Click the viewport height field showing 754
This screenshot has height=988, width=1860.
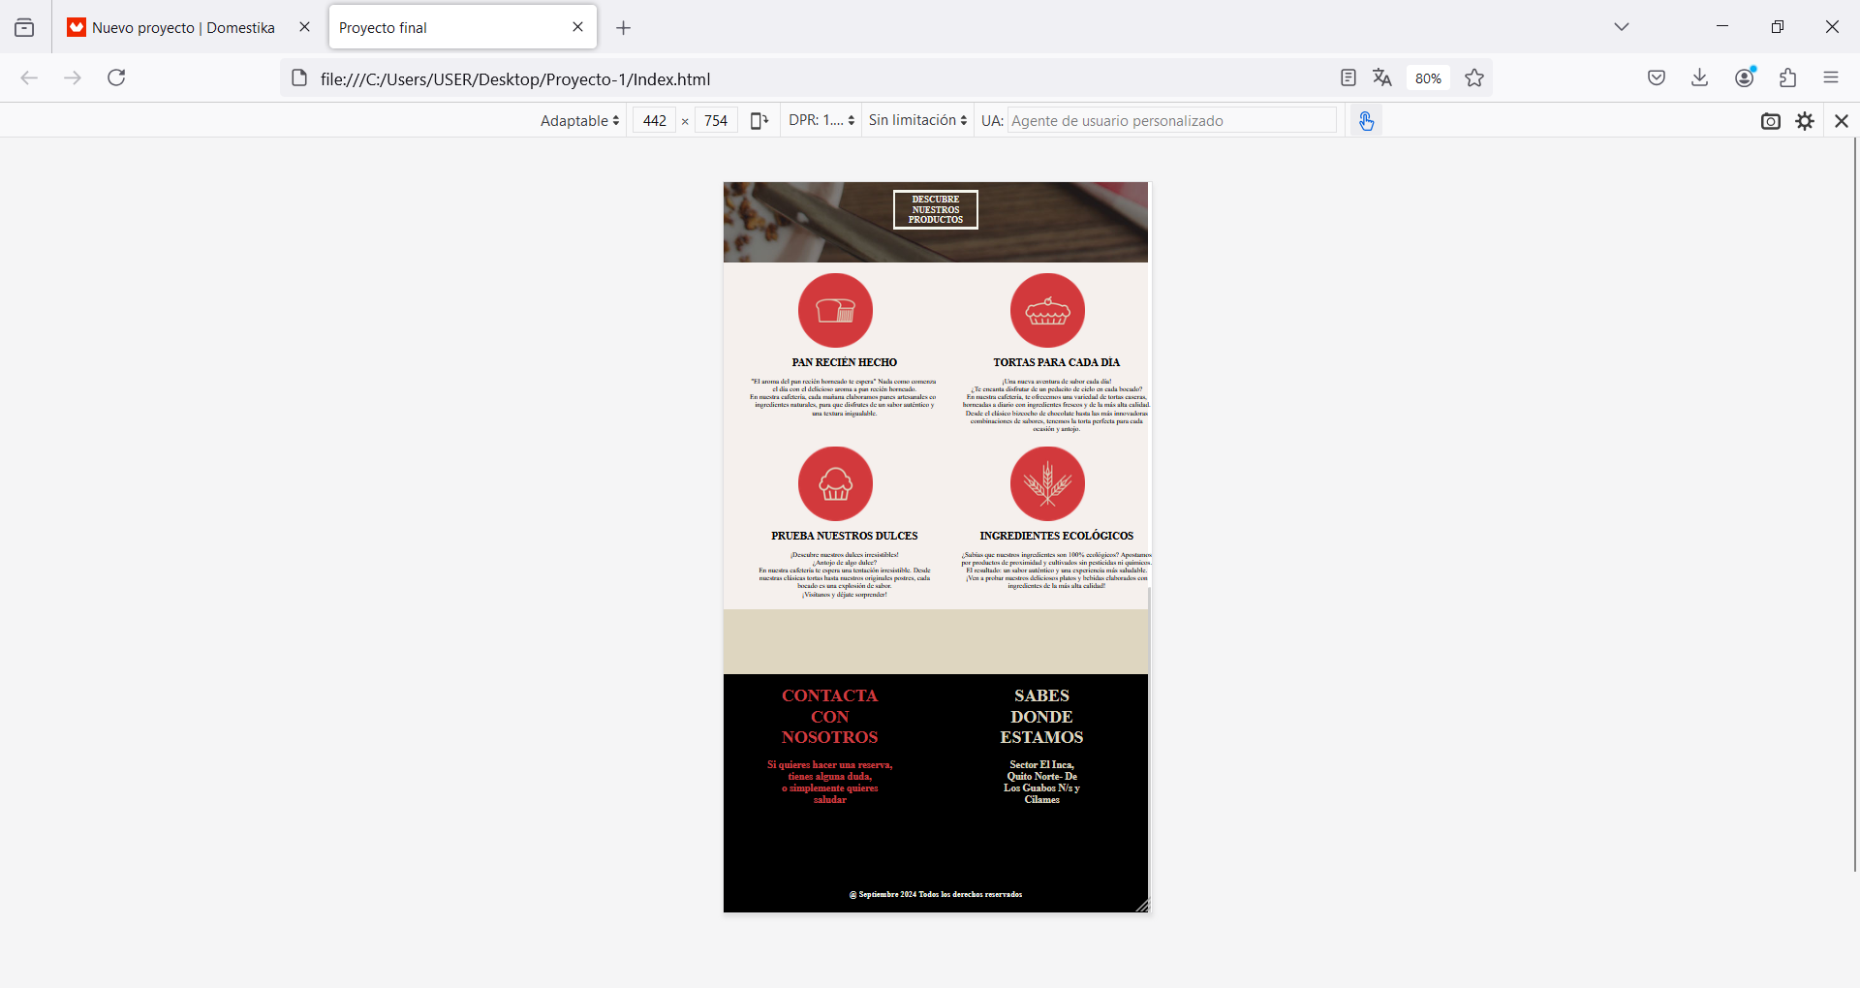point(716,121)
